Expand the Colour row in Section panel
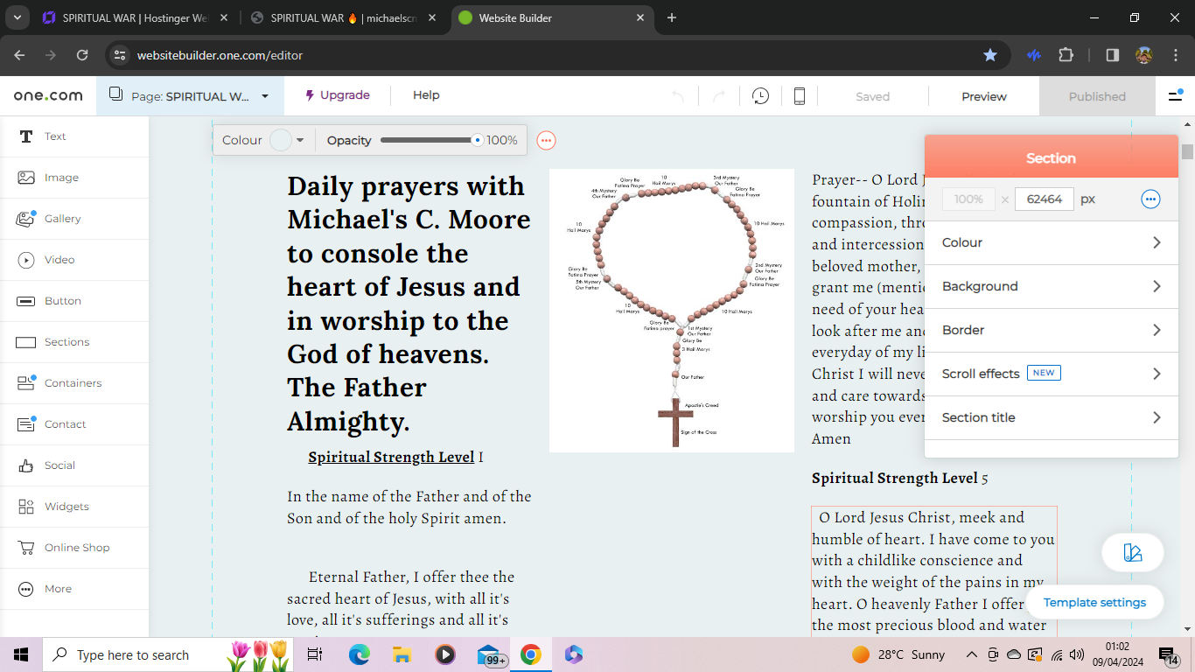The height and width of the screenshot is (672, 1195). click(x=1051, y=243)
